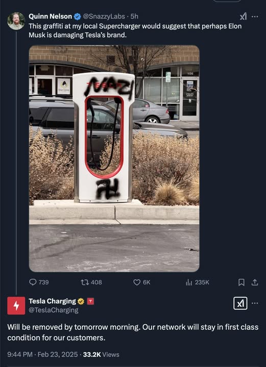Click the Tesla affiliate badge
This screenshot has height=367, width=266.
click(90, 301)
